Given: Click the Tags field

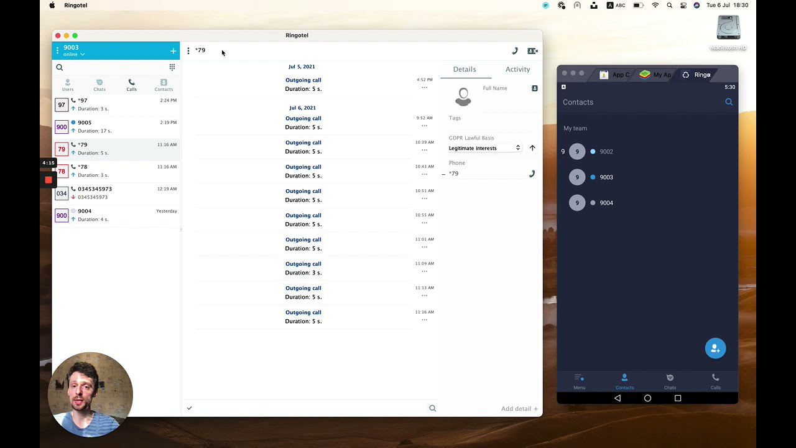Looking at the screenshot, I should click(493, 118).
